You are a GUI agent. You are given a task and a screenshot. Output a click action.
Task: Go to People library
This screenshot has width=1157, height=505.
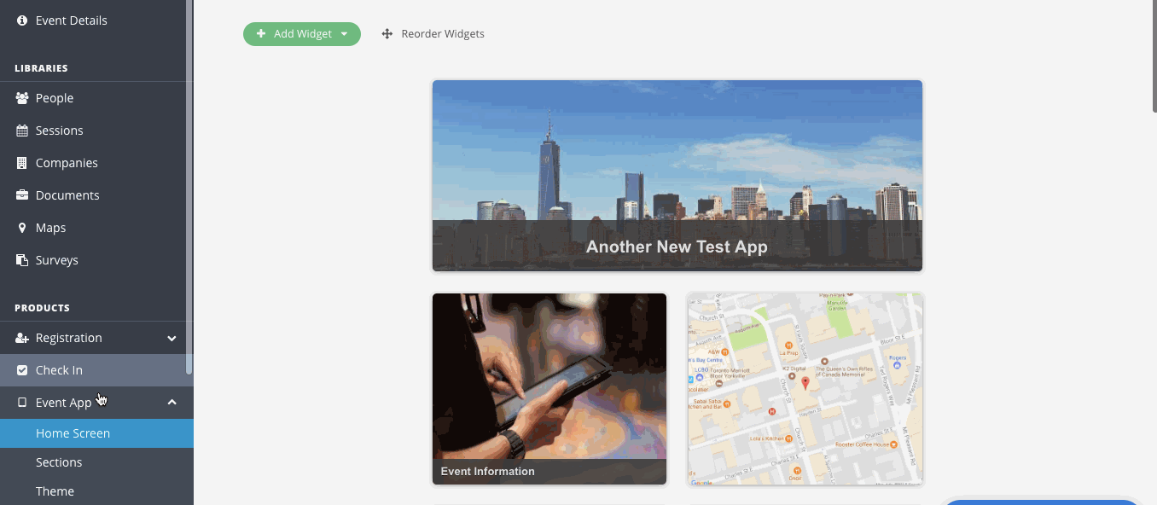pos(96,98)
